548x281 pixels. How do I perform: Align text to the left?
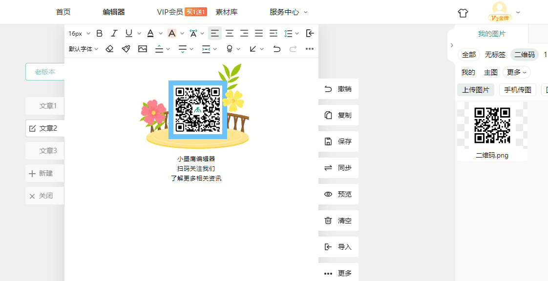pos(215,34)
